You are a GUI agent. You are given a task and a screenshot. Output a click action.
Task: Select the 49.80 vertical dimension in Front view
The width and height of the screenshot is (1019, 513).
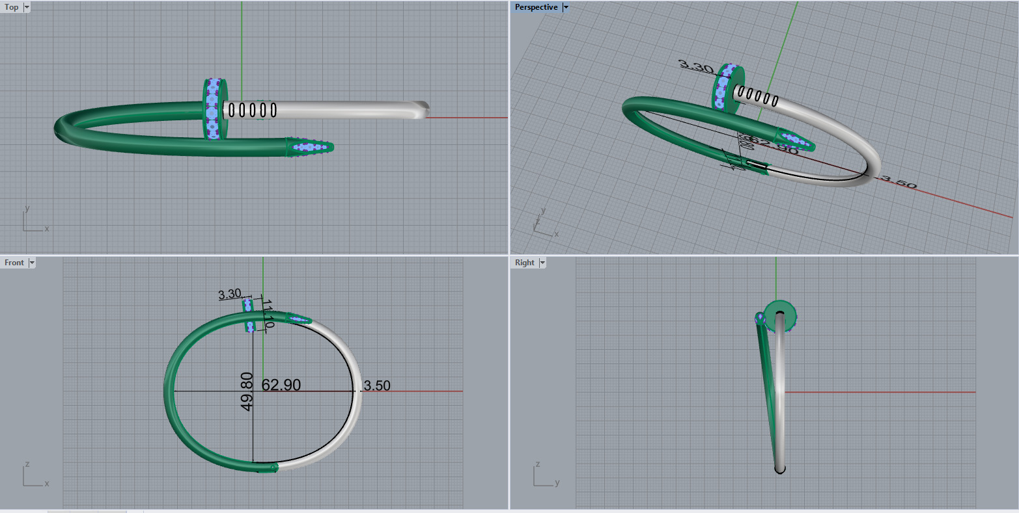click(x=247, y=391)
